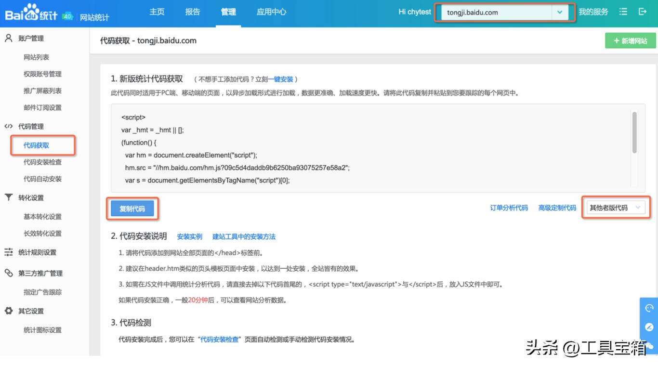Click the list icon beside 我的服务
This screenshot has height=367, width=658.
pyautogui.click(x=623, y=12)
